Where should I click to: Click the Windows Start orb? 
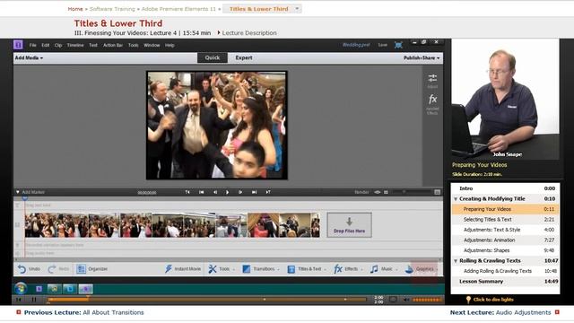(x=21, y=289)
